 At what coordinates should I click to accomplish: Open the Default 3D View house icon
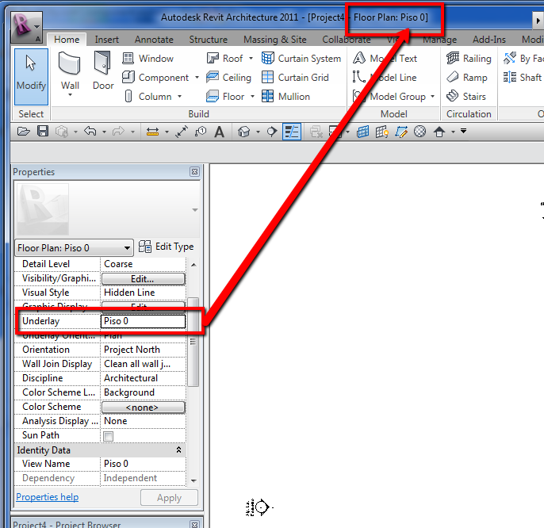tap(244, 132)
